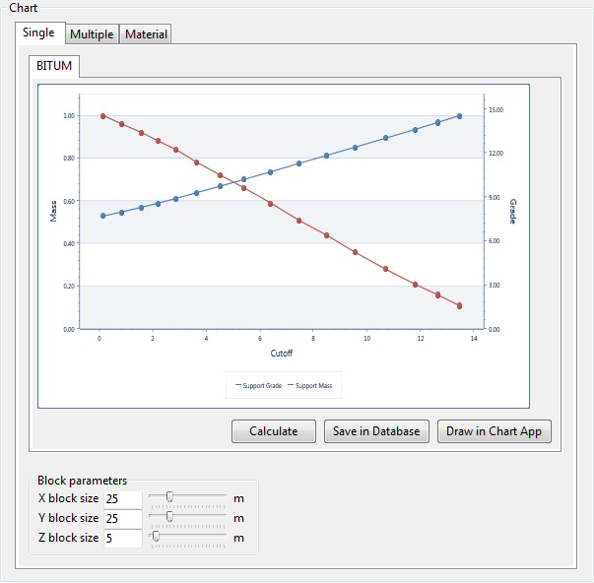Click the Y block size slider

pos(169,516)
